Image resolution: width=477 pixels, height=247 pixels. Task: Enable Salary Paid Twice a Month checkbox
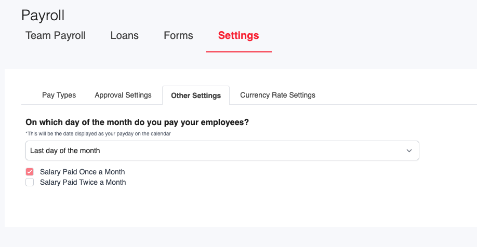30,182
